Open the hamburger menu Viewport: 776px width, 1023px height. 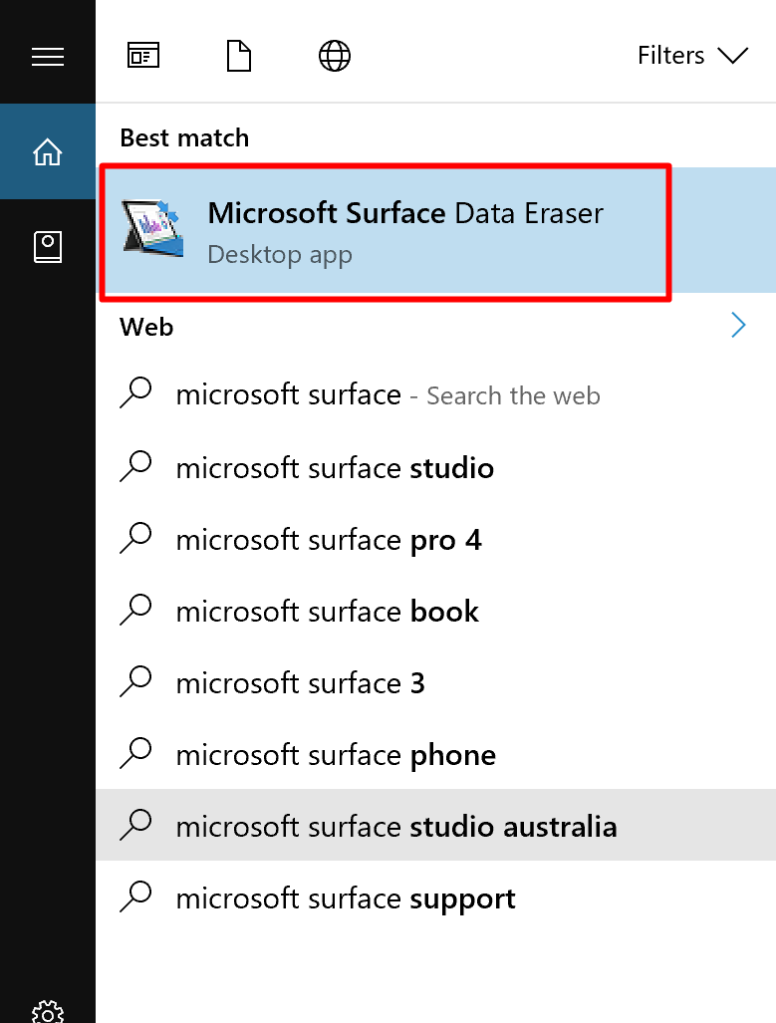pos(48,56)
